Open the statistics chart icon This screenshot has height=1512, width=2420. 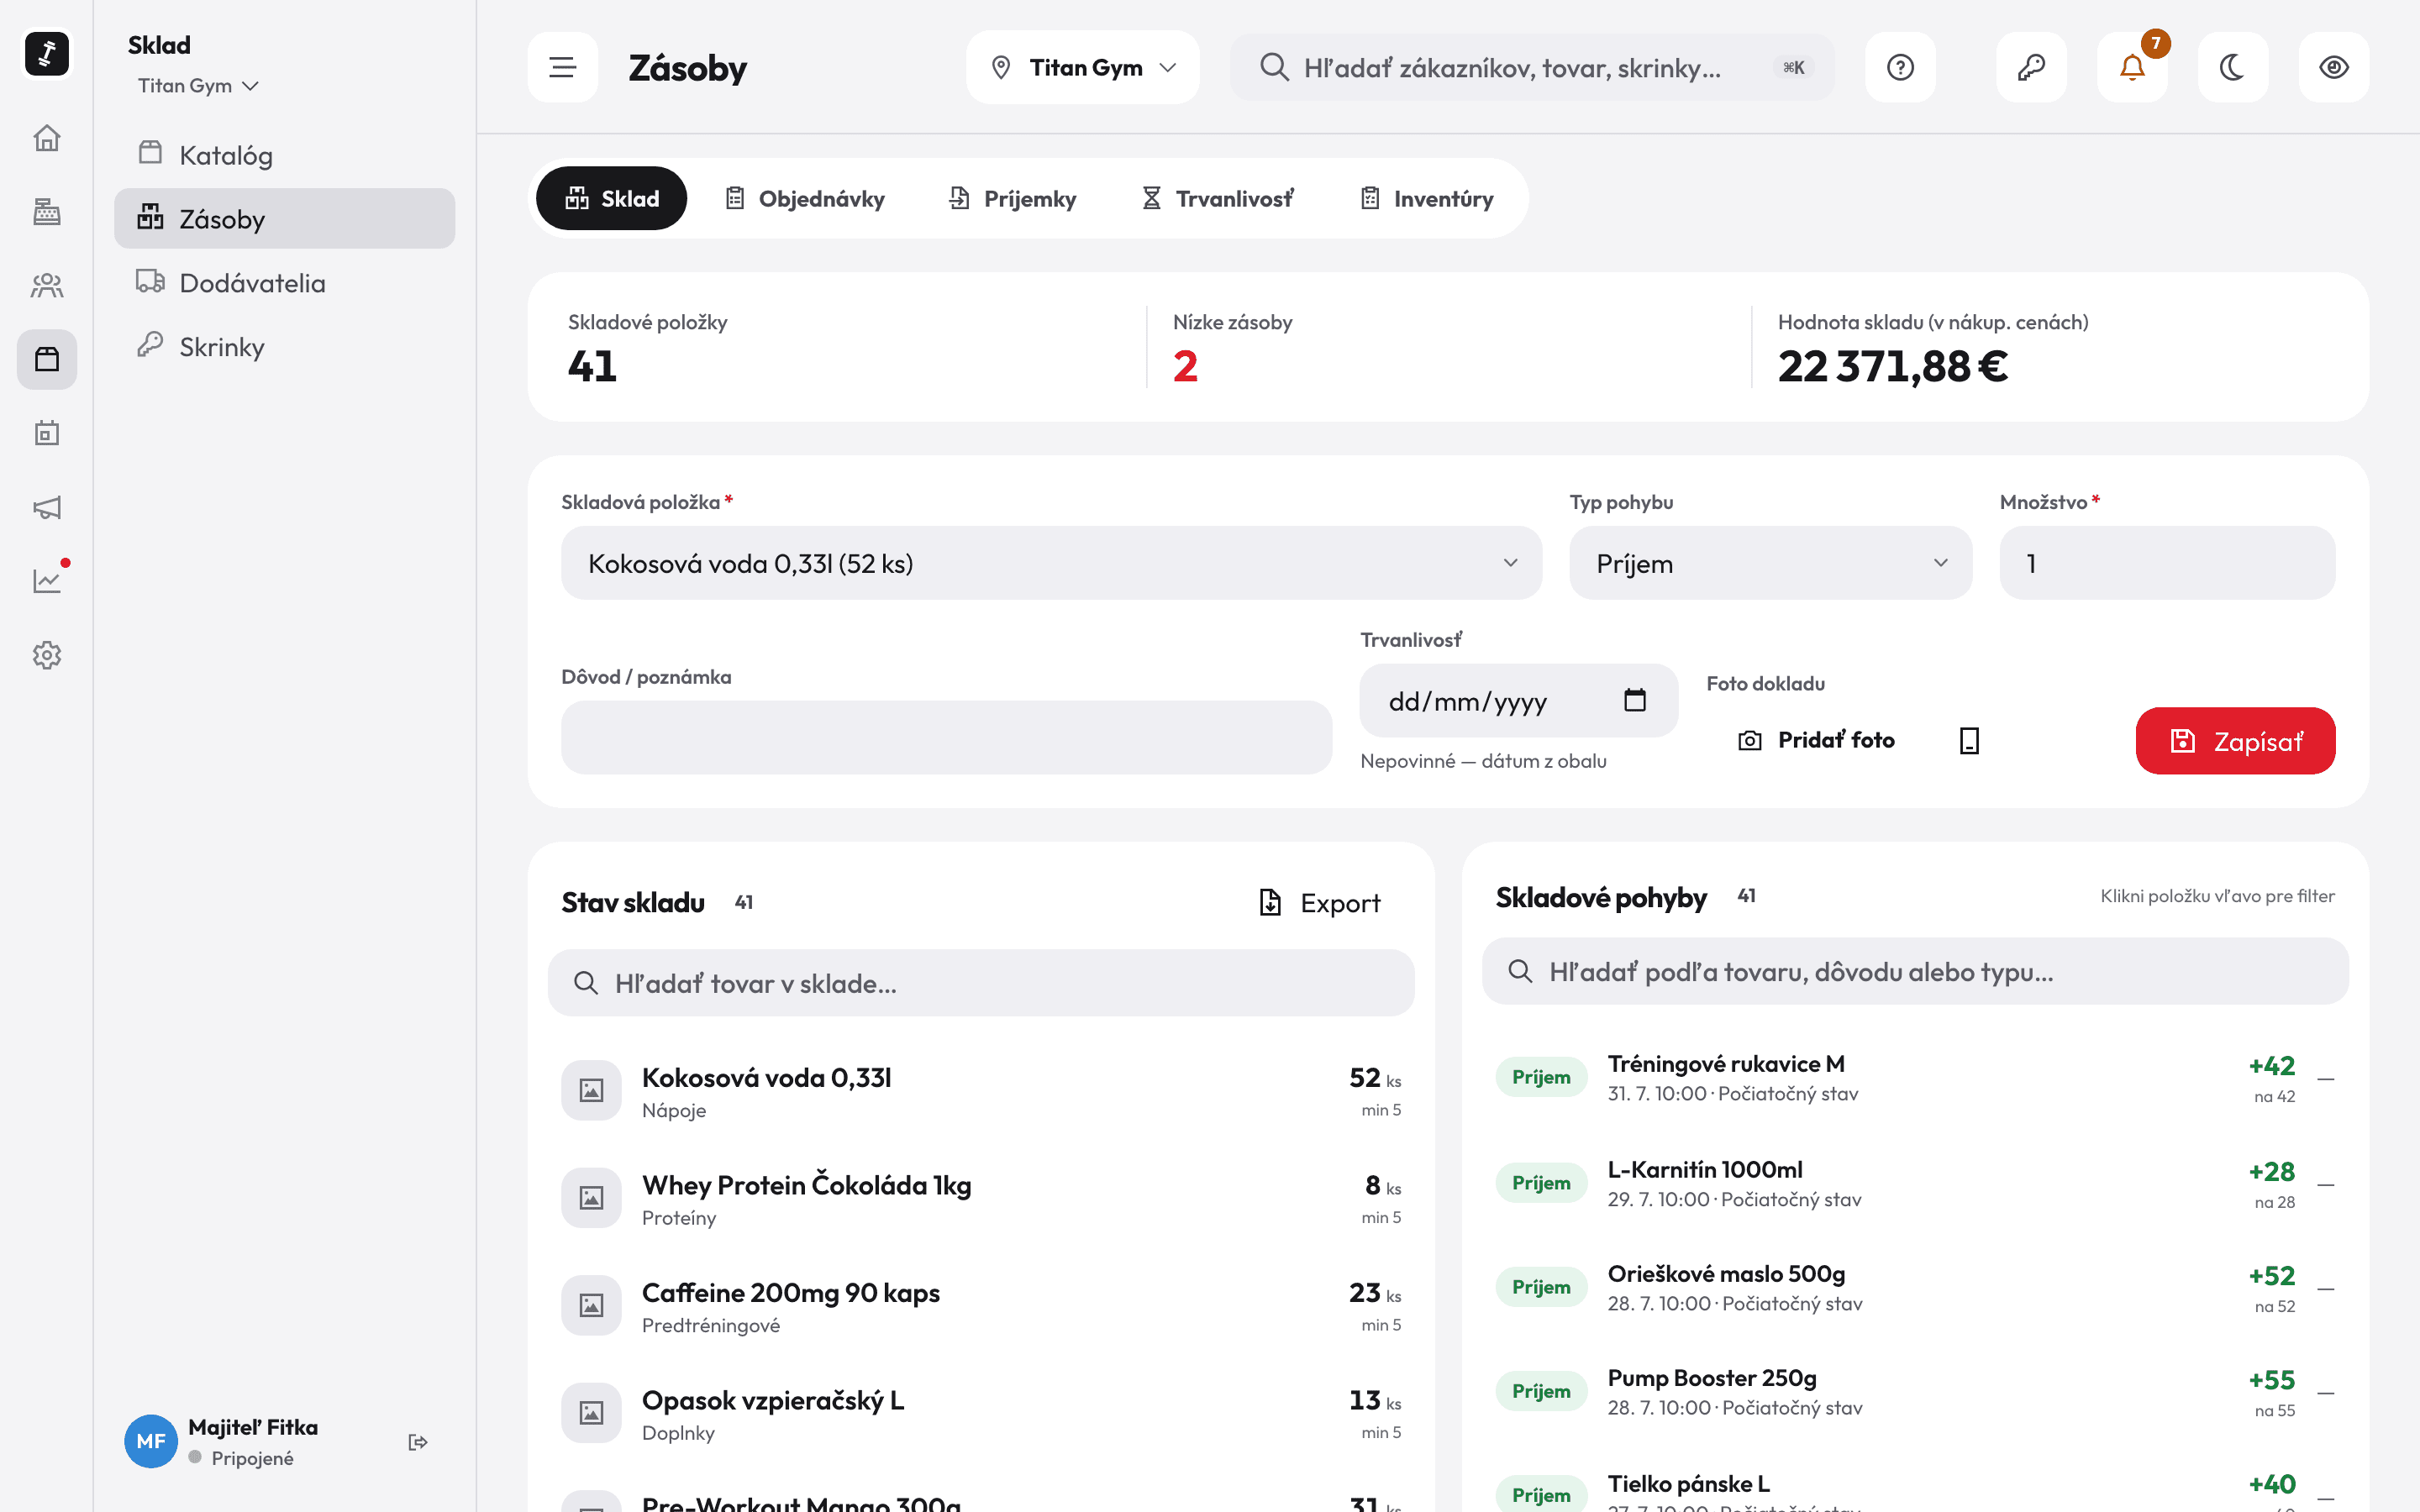tap(46, 581)
